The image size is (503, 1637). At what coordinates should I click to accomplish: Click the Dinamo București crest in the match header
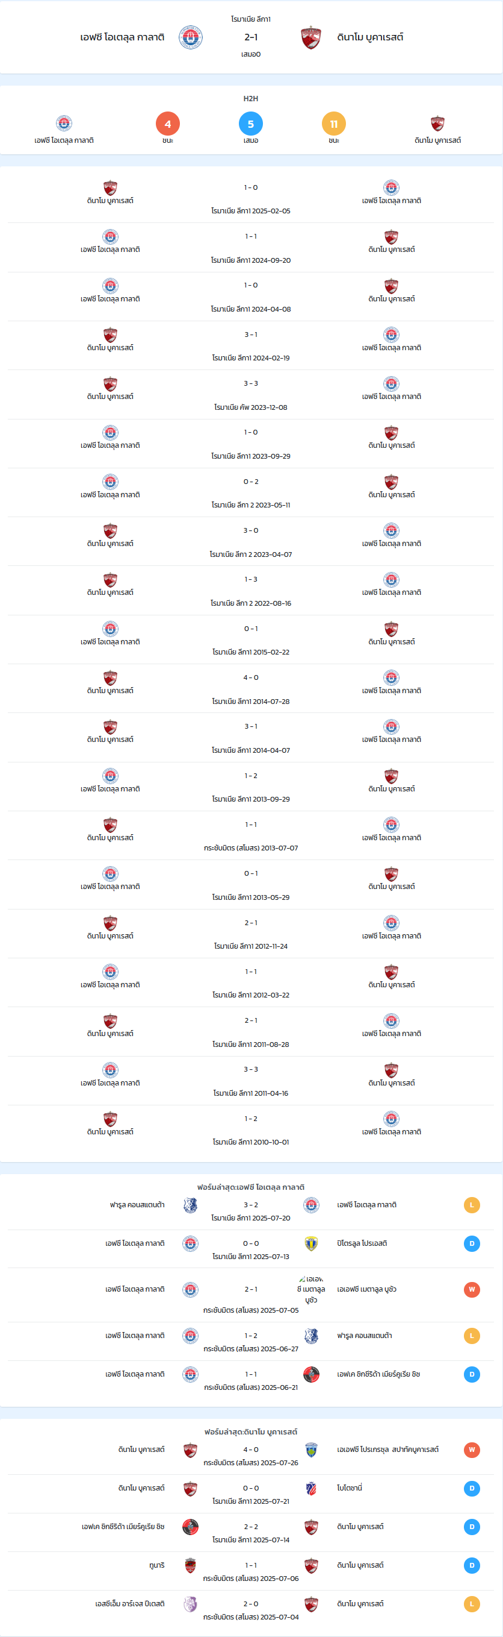311,37
